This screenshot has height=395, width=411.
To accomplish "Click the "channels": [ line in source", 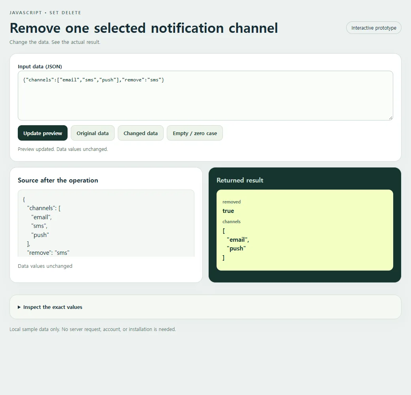I will point(44,208).
